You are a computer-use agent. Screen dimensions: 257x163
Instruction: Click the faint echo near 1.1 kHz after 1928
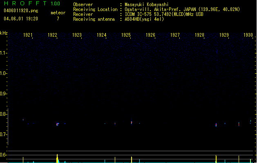pos(217,52)
